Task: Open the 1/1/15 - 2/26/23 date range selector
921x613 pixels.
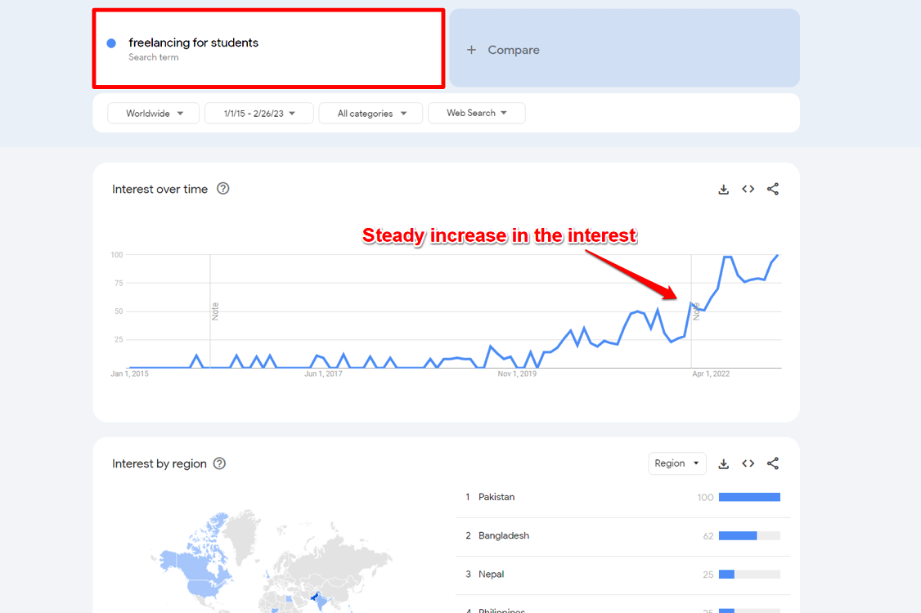Action: [258, 113]
